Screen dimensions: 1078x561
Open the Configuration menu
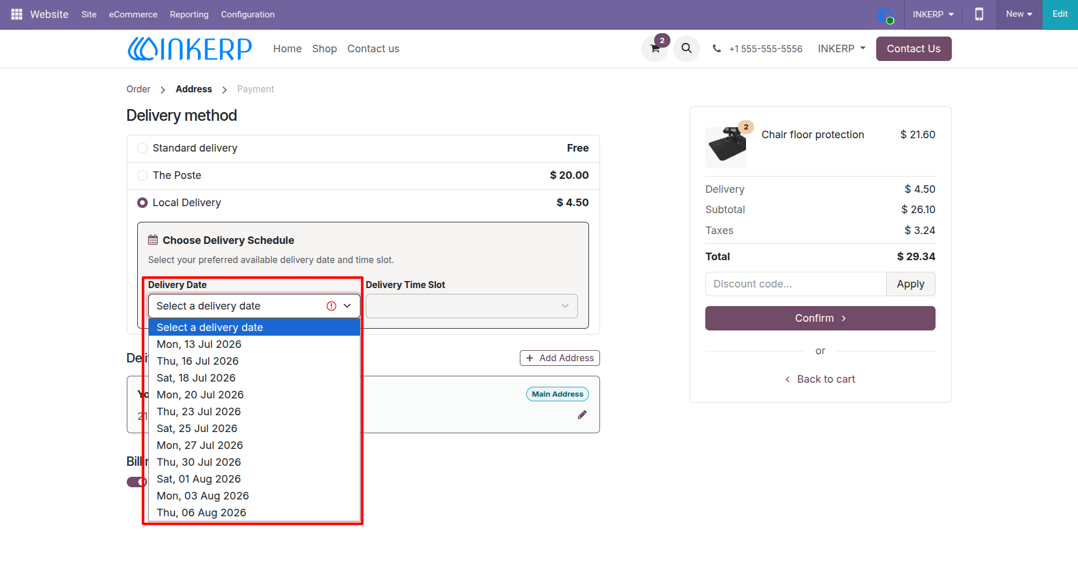(x=248, y=15)
